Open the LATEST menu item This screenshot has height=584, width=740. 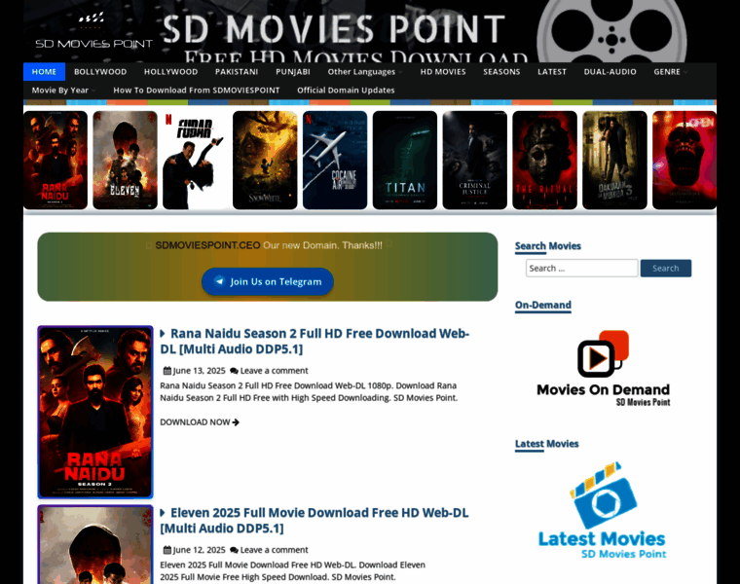(552, 72)
